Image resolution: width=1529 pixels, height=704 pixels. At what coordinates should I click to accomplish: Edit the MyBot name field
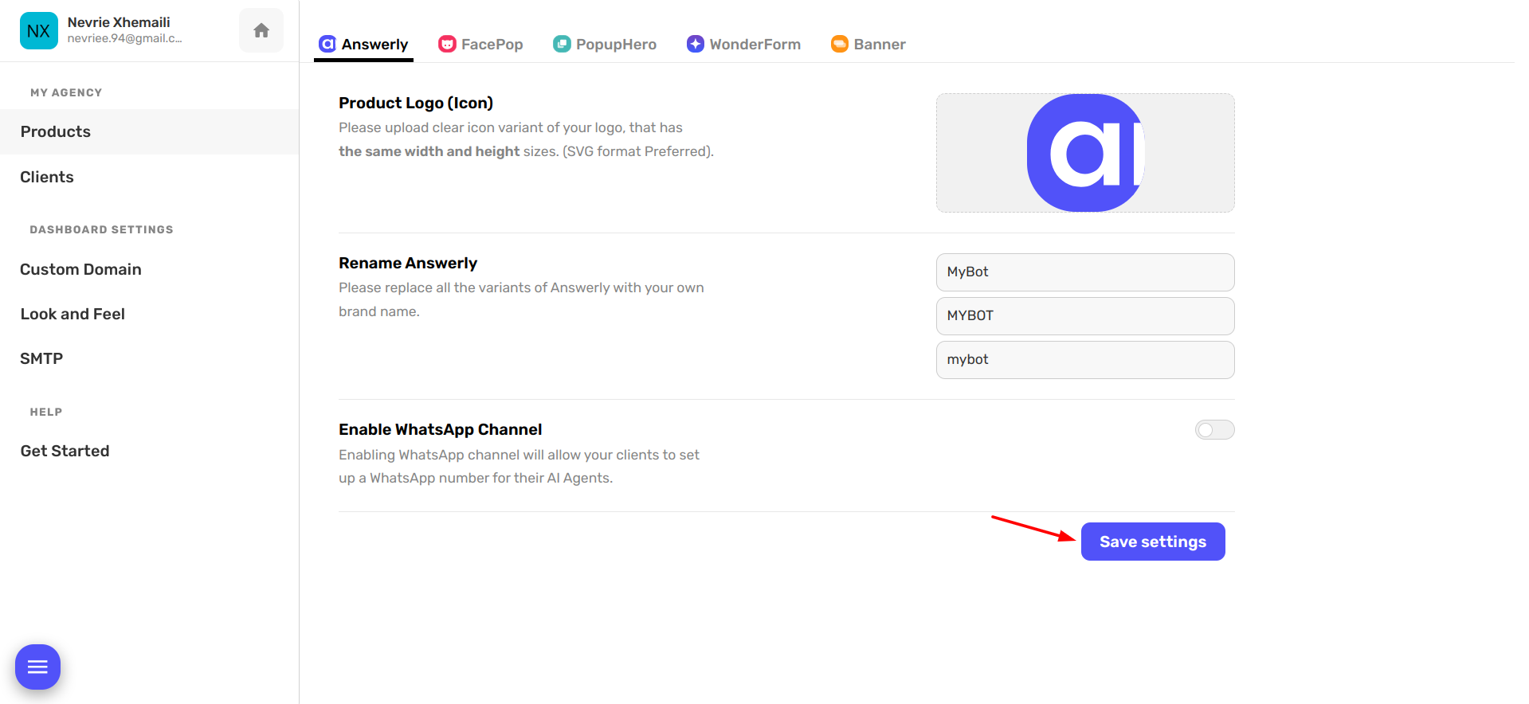tap(1085, 272)
